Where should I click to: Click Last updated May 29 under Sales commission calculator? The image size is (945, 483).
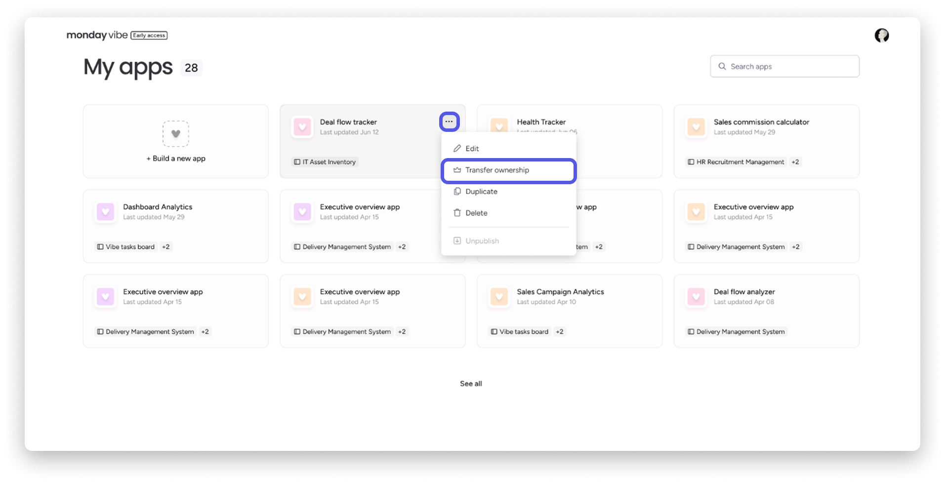(744, 132)
